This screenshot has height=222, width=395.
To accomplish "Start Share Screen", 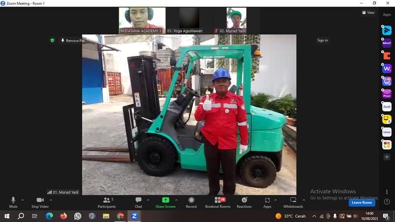I will (x=165, y=202).
